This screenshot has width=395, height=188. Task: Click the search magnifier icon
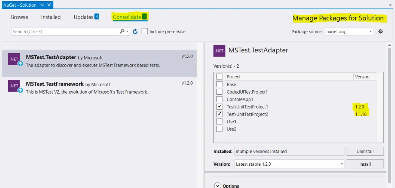122,32
